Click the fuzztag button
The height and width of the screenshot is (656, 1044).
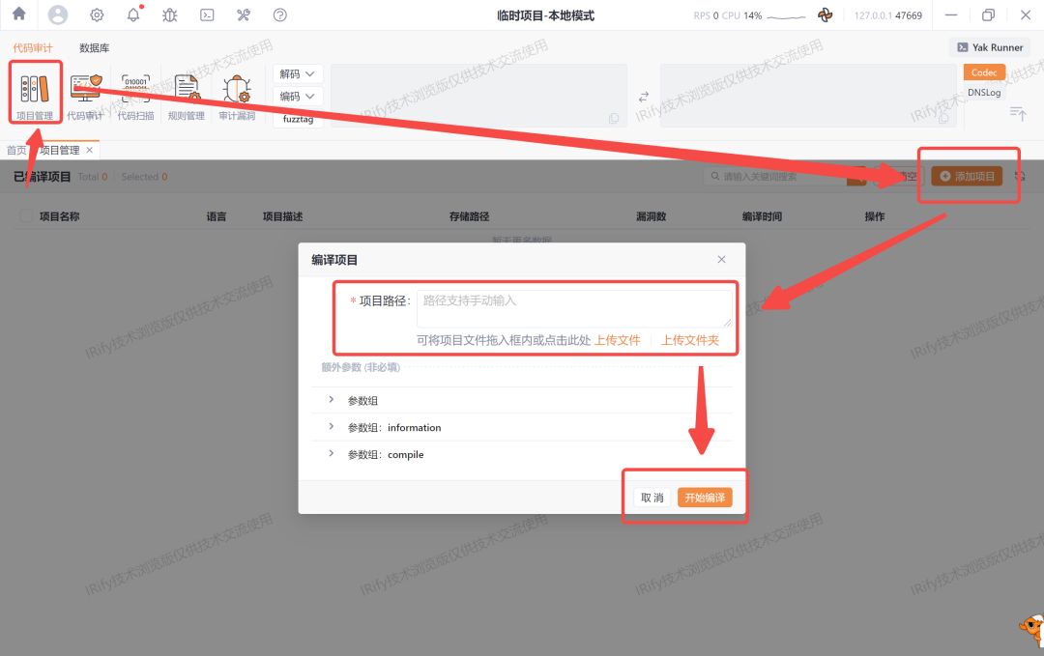pos(298,119)
